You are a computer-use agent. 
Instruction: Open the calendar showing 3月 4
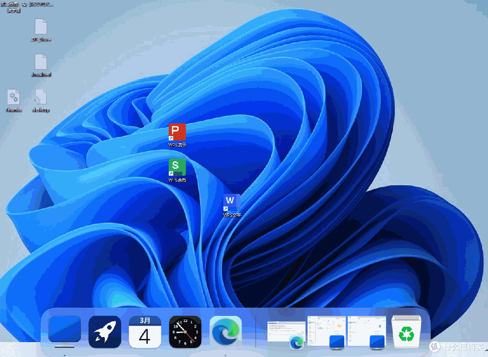[x=145, y=332]
